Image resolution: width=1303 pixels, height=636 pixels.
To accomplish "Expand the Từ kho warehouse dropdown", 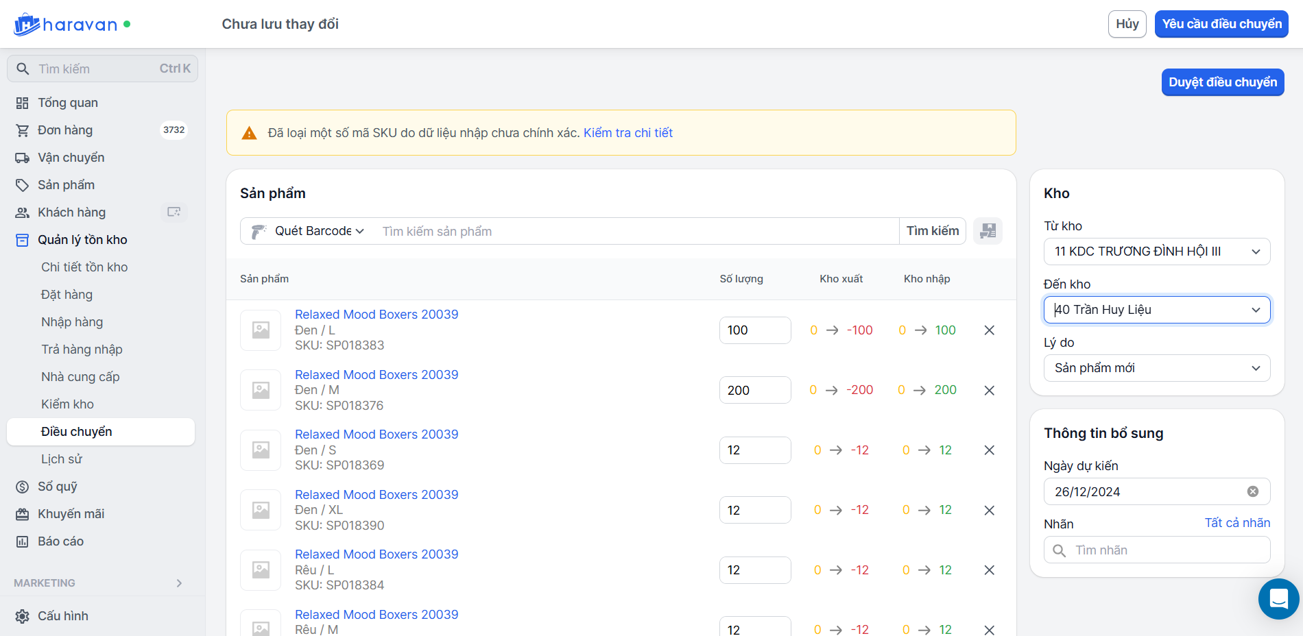I will click(1156, 252).
